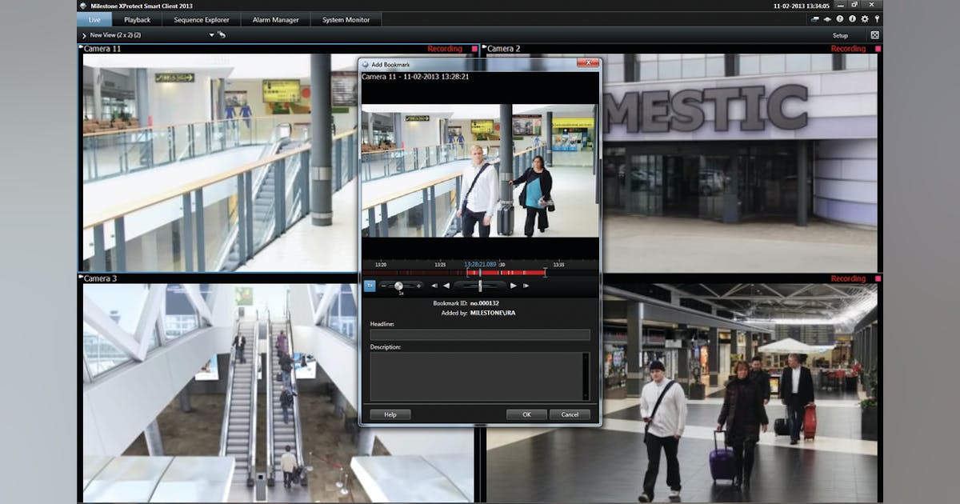The height and width of the screenshot is (504, 960).
Task: Click the reload view arrow icon
Action: click(x=222, y=35)
